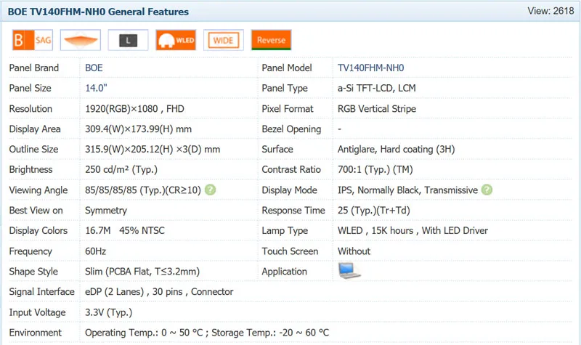Select the '60Hz' frequency value
Screen dimensions: 581x345
(x=96, y=251)
